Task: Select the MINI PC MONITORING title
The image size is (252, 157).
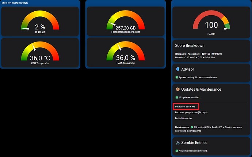Action: click(x=15, y=3)
